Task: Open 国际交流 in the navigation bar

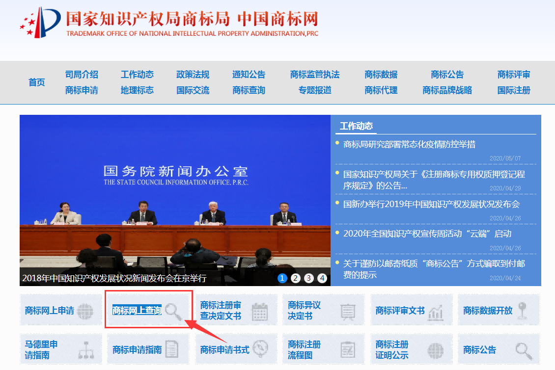Action: (x=193, y=90)
